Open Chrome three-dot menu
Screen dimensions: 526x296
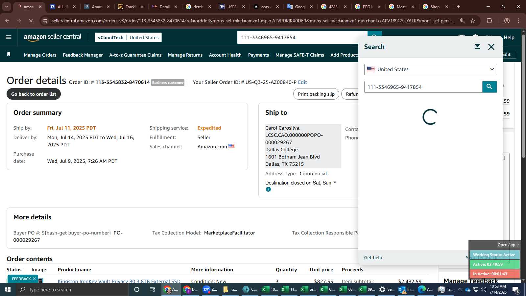[x=519, y=21]
